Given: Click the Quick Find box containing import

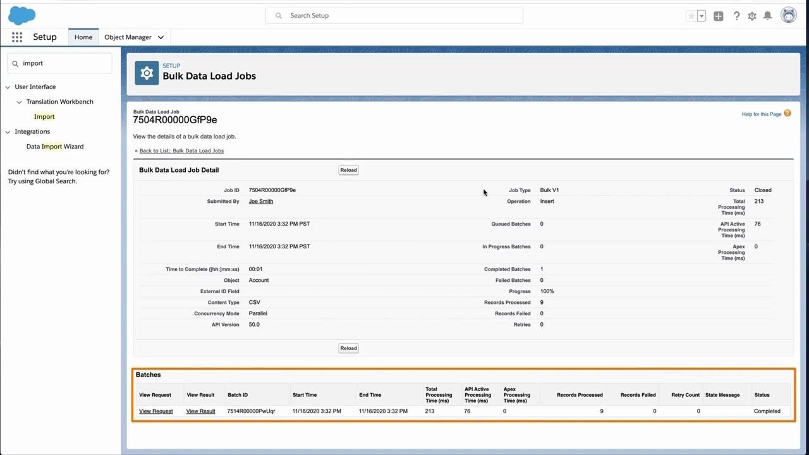Looking at the screenshot, I should coord(60,63).
